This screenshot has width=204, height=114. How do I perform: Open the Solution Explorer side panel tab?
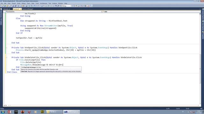click(x=203, y=14)
